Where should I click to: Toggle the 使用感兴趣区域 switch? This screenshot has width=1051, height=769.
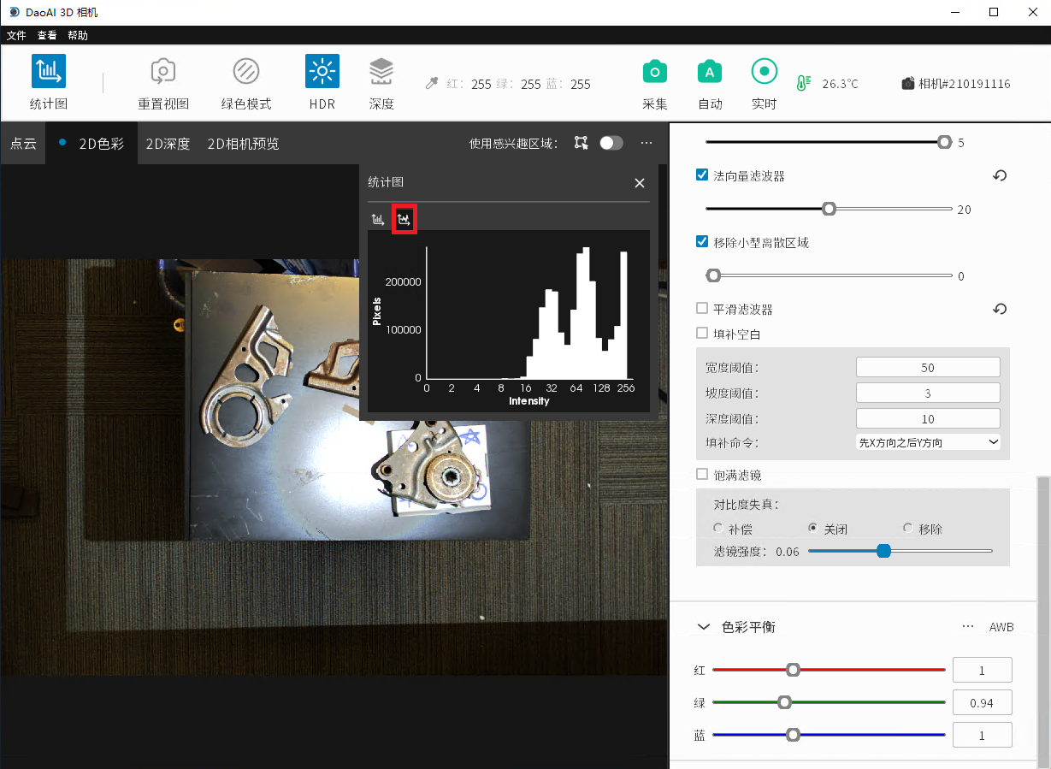pos(611,143)
